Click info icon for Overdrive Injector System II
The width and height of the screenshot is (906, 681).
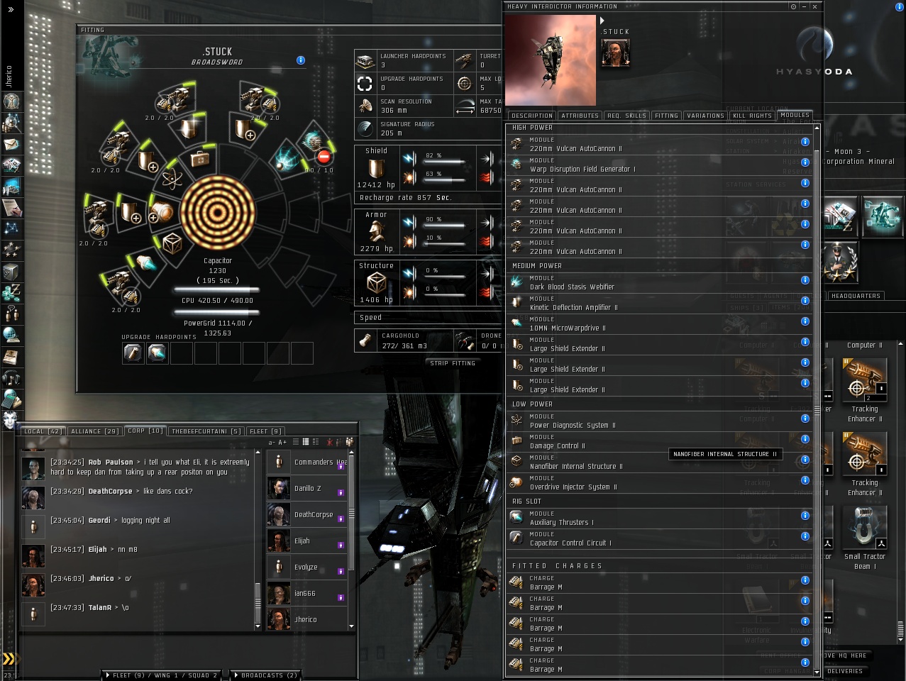tap(805, 480)
